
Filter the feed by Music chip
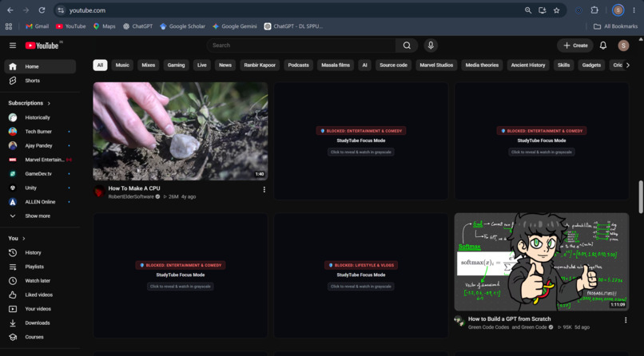pyautogui.click(x=122, y=65)
